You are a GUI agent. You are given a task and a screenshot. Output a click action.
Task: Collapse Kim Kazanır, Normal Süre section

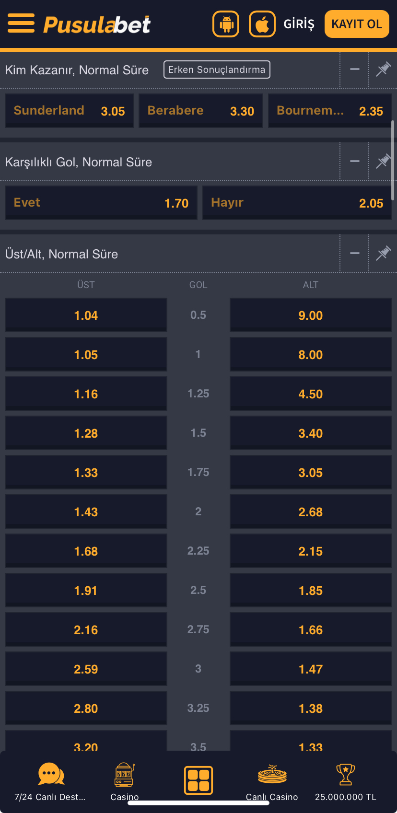(354, 70)
